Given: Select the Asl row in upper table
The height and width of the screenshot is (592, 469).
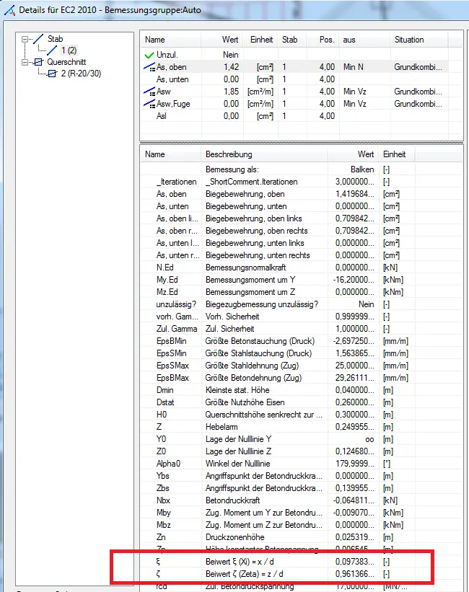Looking at the screenshot, I should [x=294, y=116].
